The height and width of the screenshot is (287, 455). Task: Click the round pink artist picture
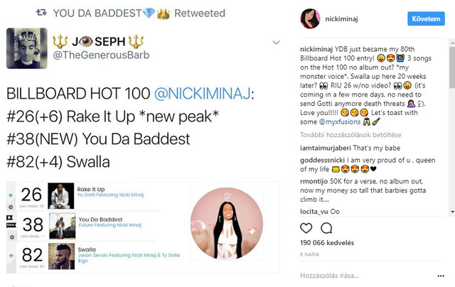[x=225, y=224]
